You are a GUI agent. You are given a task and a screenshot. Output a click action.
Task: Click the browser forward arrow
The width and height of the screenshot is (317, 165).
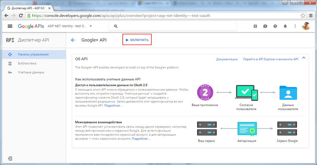pos(13,15)
